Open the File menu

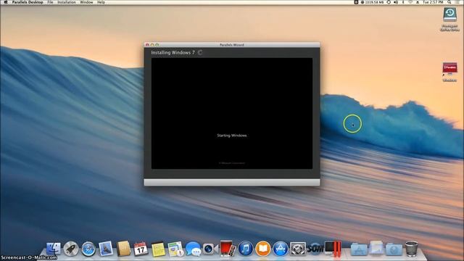pos(50,2)
